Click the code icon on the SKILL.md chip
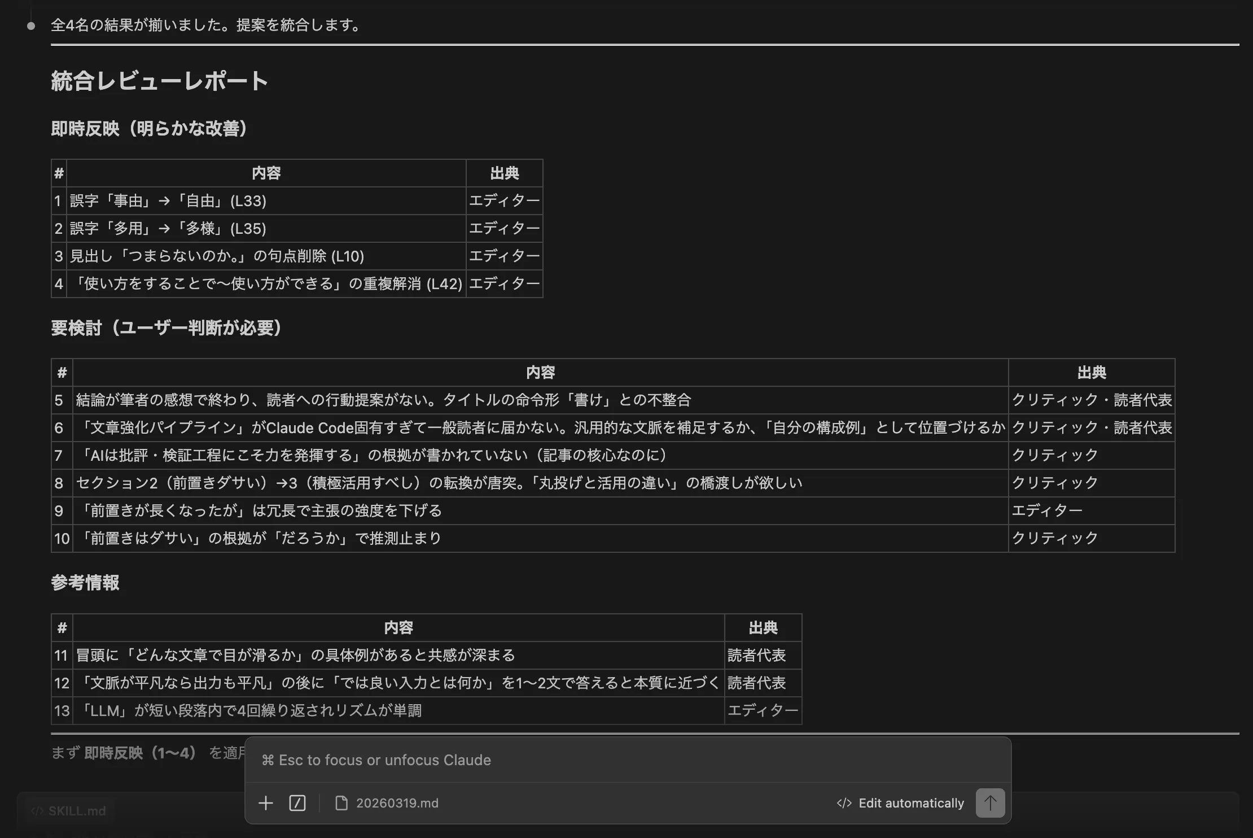Viewport: 1253px width, 838px height. coord(37,810)
